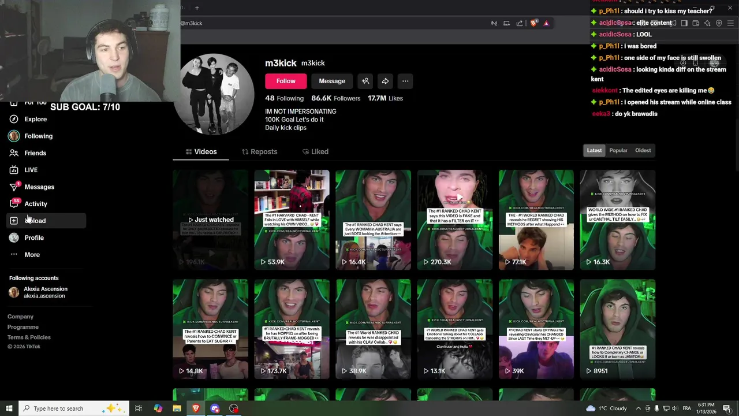Open the three-dot profile options menu

405,81
